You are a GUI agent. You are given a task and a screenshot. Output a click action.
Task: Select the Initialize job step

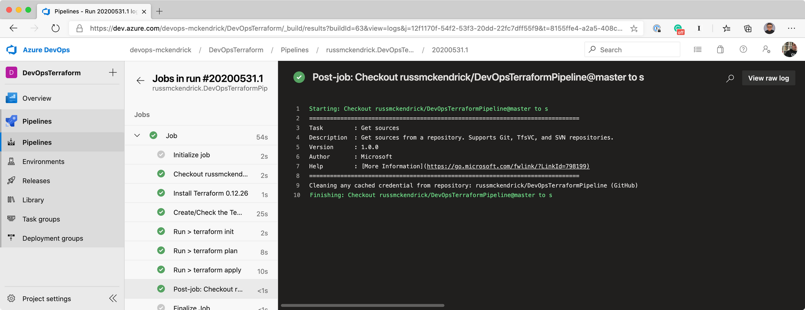201,155
